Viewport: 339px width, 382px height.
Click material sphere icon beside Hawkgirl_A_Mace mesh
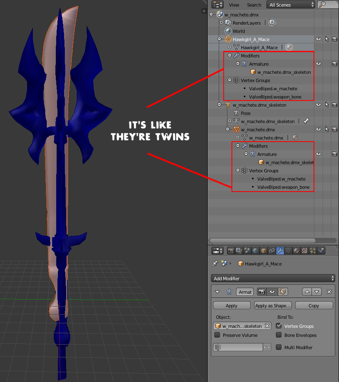click(289, 47)
